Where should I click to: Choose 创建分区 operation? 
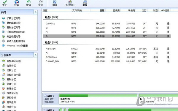tap(11, 84)
